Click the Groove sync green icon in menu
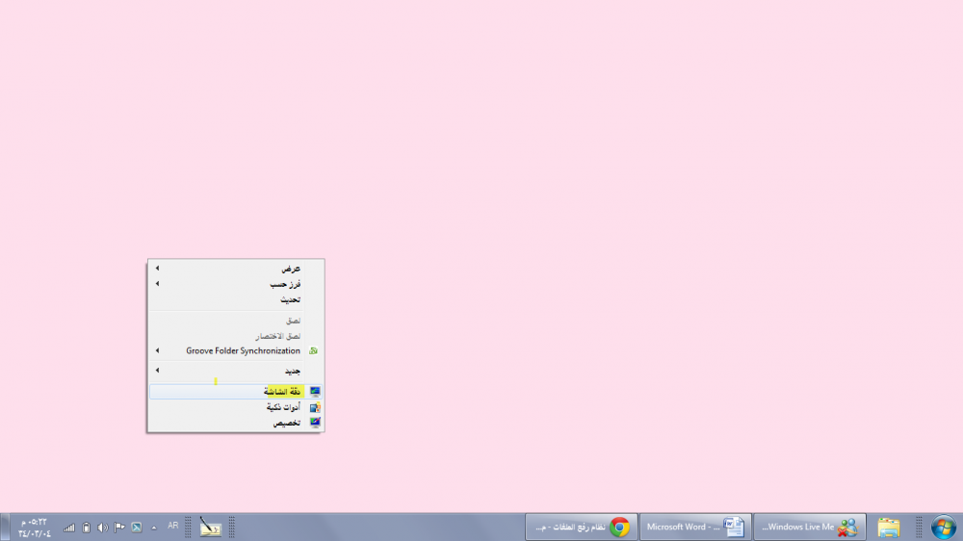This screenshot has height=541, width=963. click(x=313, y=351)
